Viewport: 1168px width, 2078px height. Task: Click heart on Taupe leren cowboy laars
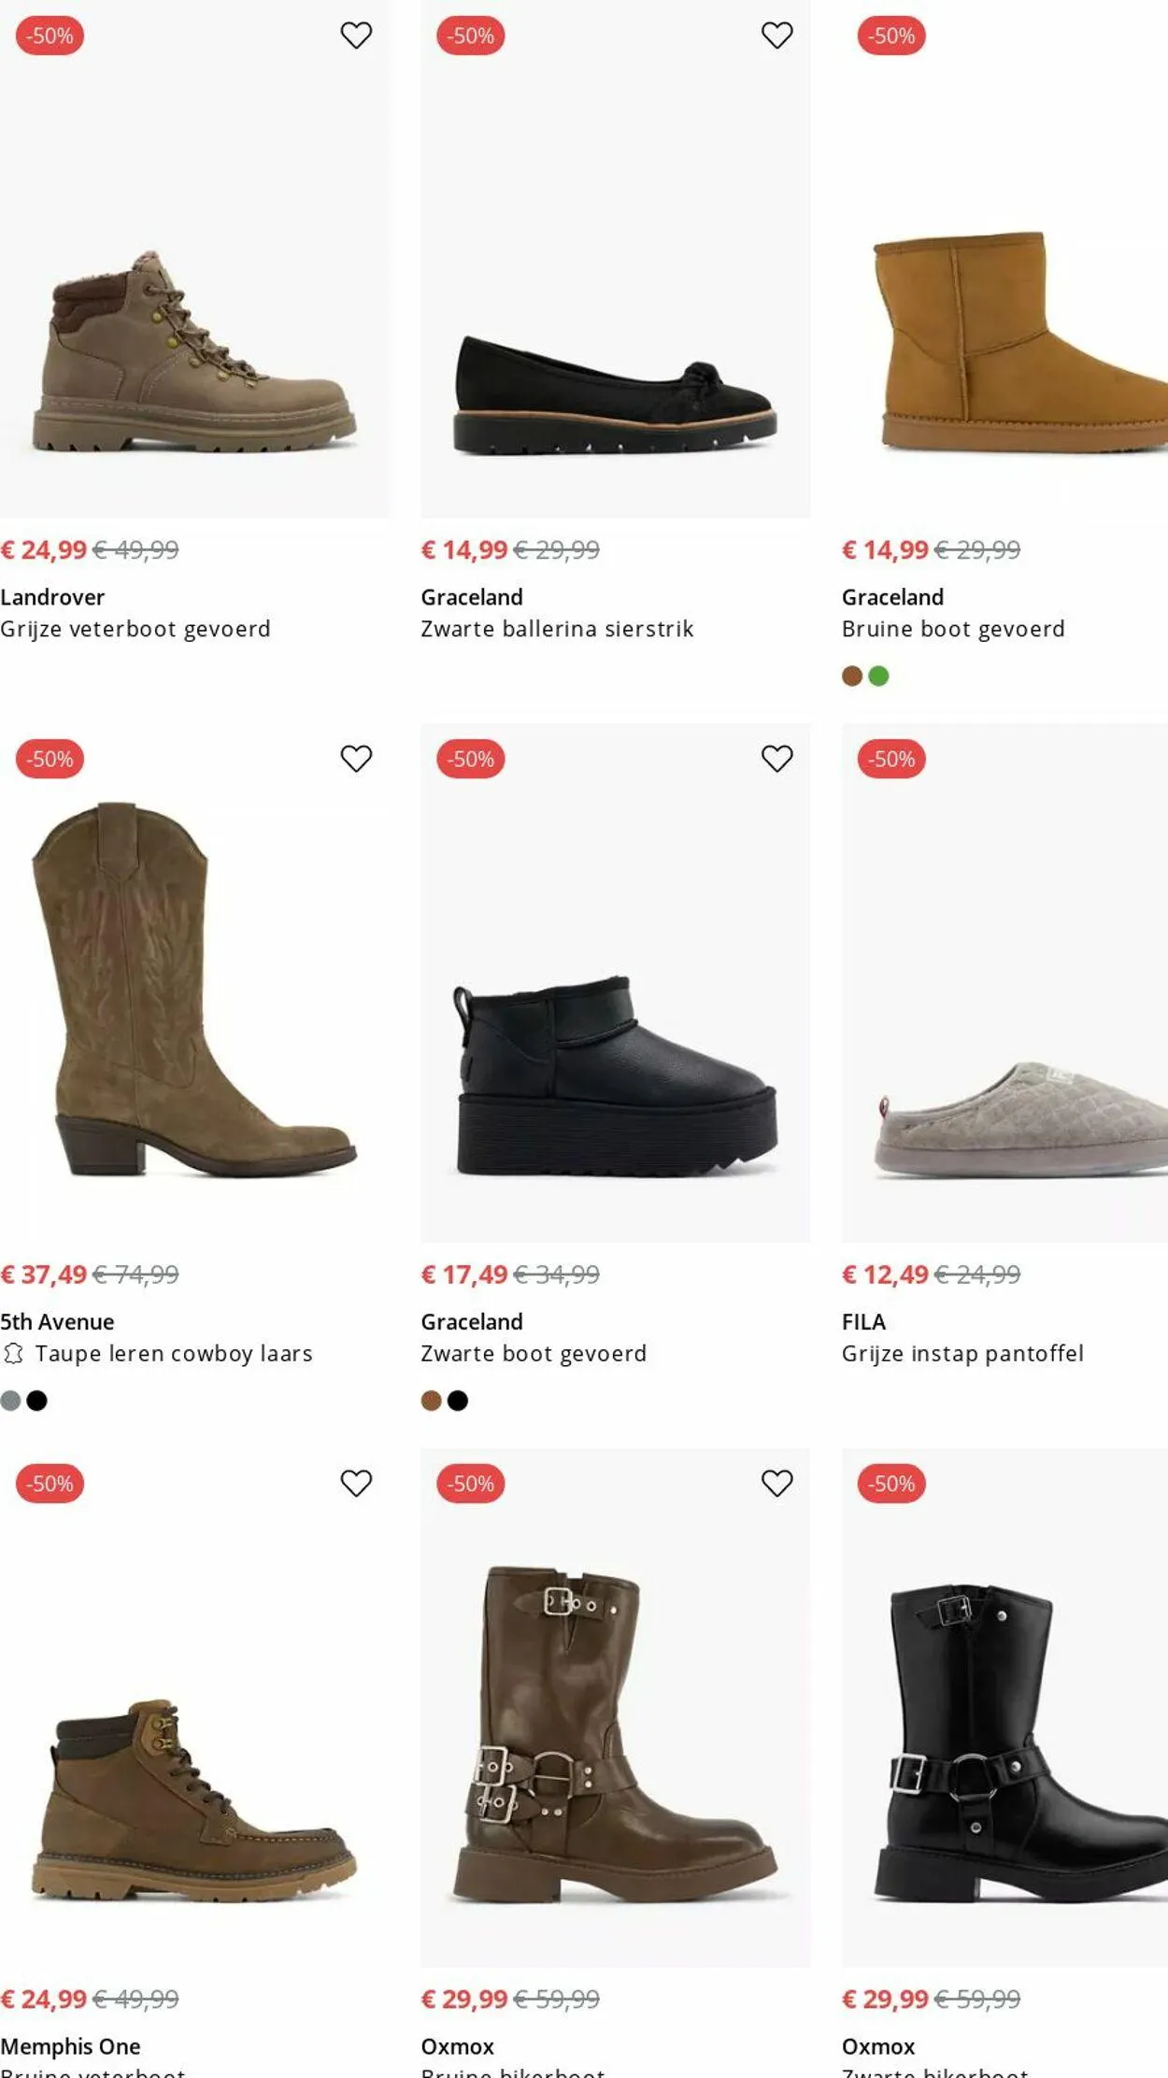click(x=356, y=759)
